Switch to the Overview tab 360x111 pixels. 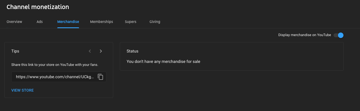pos(14,22)
